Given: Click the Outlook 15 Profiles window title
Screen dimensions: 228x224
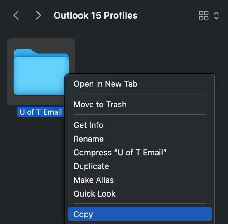Looking at the screenshot, I should pyautogui.click(x=96, y=15).
